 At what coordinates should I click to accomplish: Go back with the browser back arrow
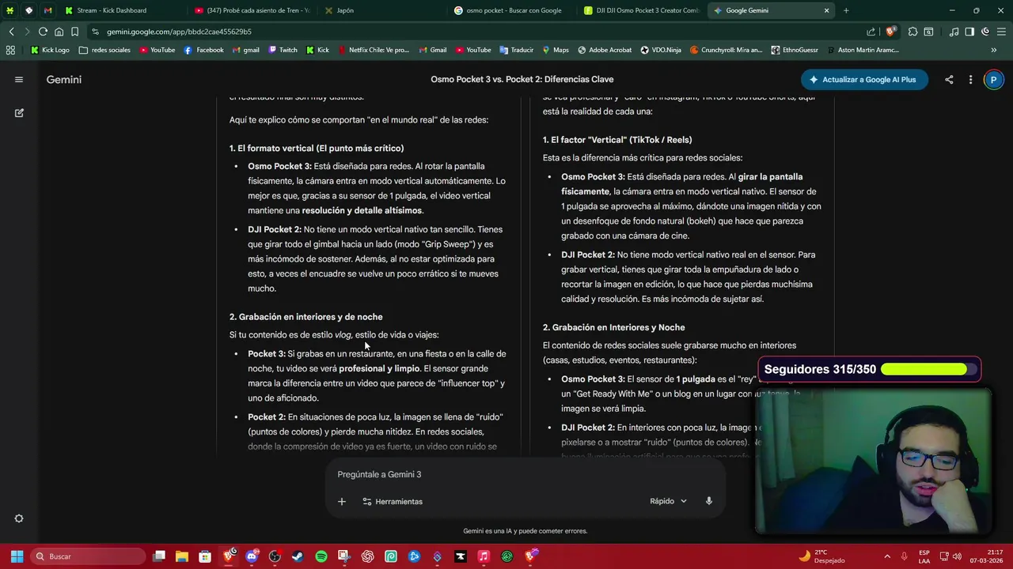[11, 32]
